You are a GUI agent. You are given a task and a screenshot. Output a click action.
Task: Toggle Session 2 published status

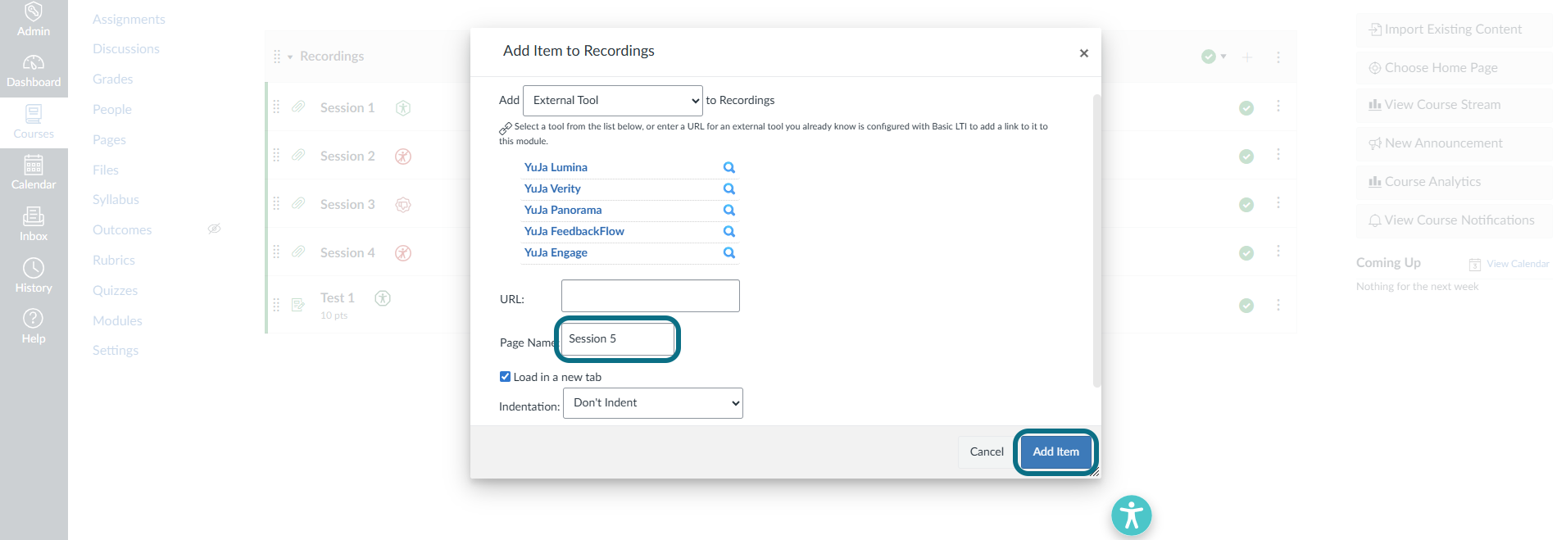coord(1246,157)
